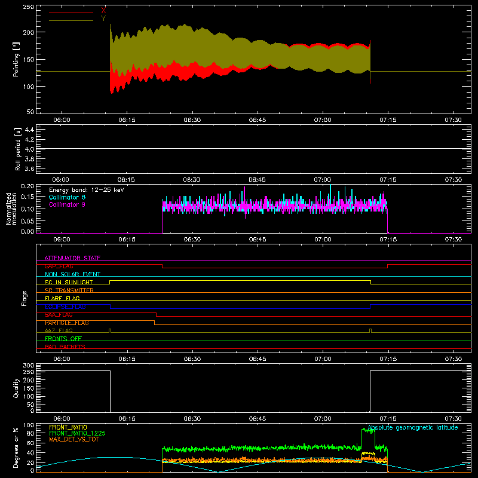Click the BAD_PACKETS label

(65, 347)
